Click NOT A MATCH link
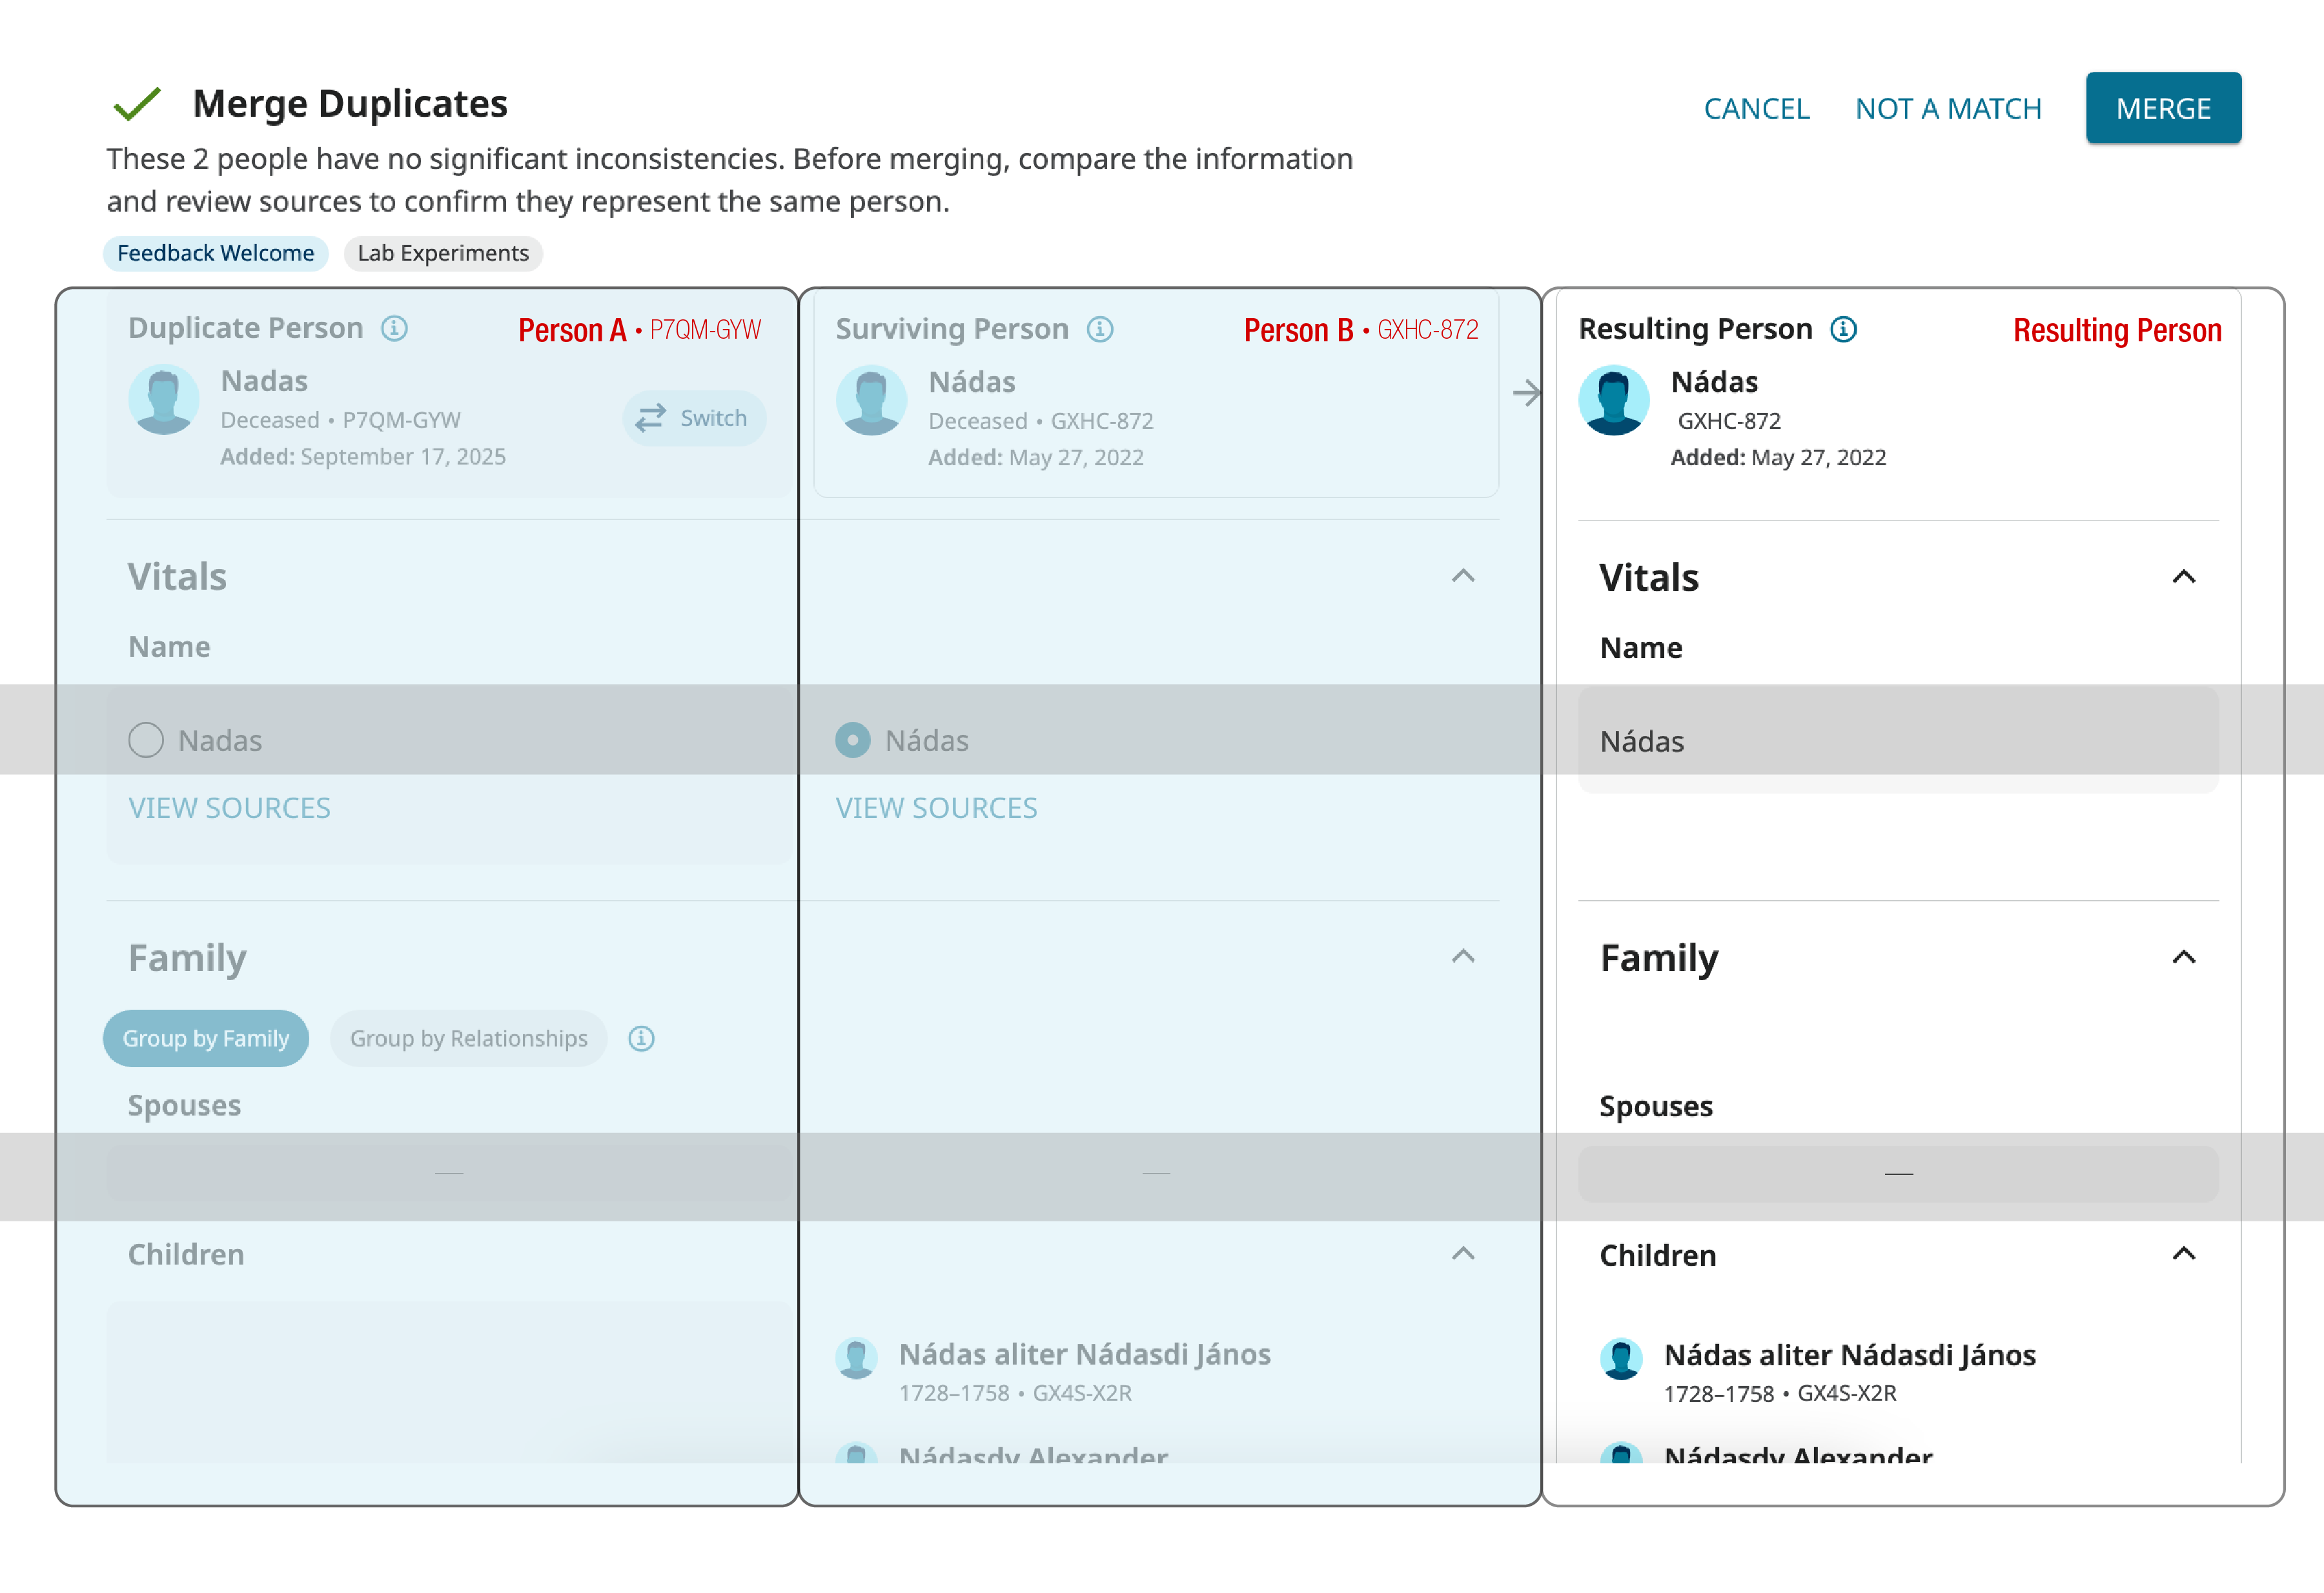 (1948, 108)
